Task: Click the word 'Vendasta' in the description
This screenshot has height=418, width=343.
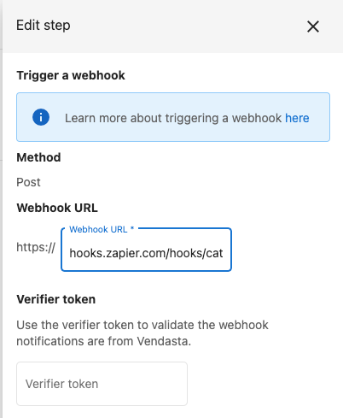Action: coord(163,341)
